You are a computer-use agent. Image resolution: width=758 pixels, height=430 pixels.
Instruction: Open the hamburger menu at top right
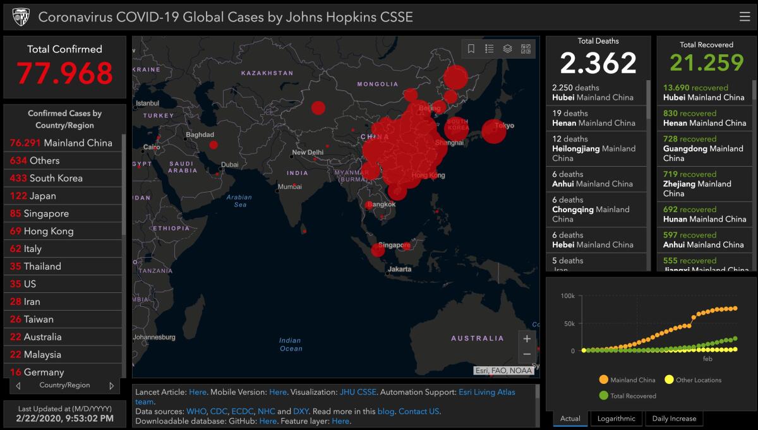744,16
